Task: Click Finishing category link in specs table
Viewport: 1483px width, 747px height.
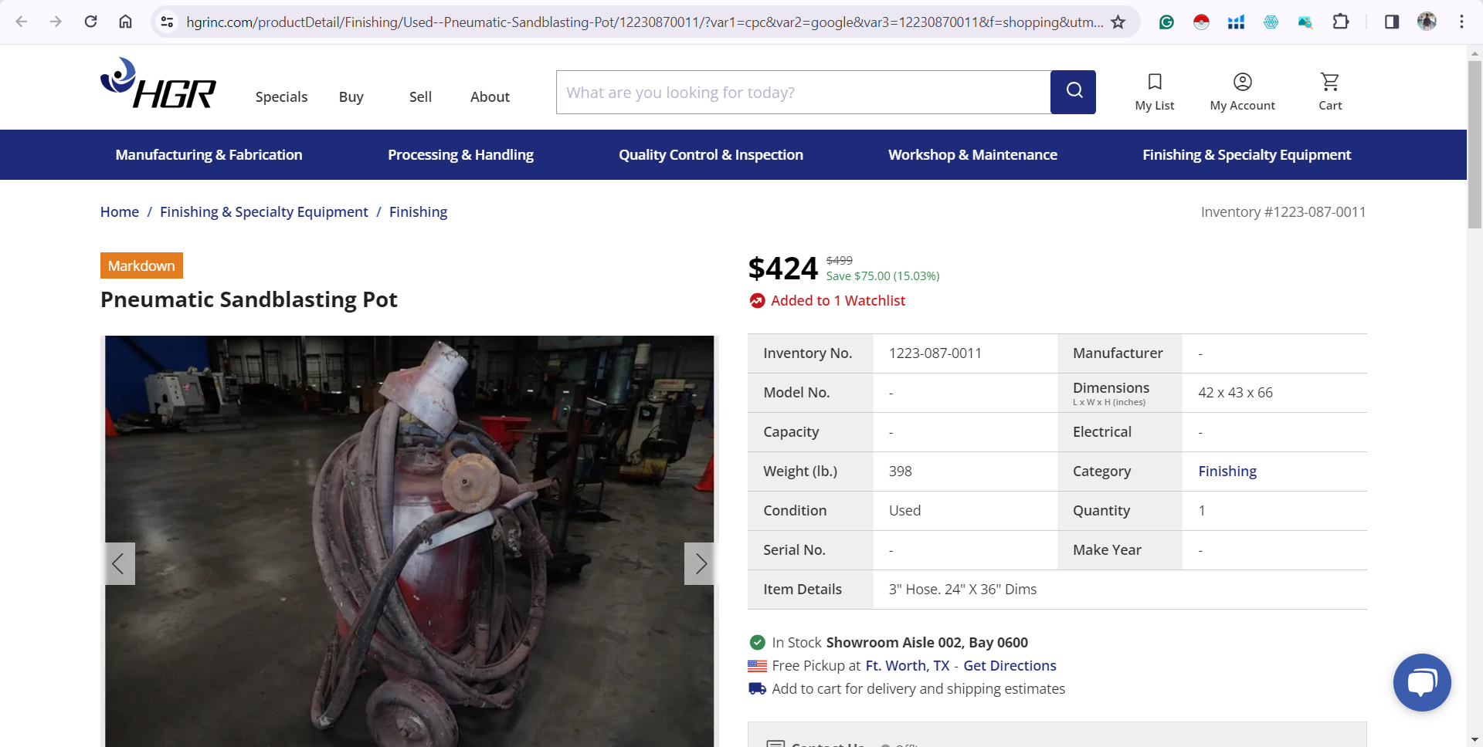Action: click(x=1227, y=471)
